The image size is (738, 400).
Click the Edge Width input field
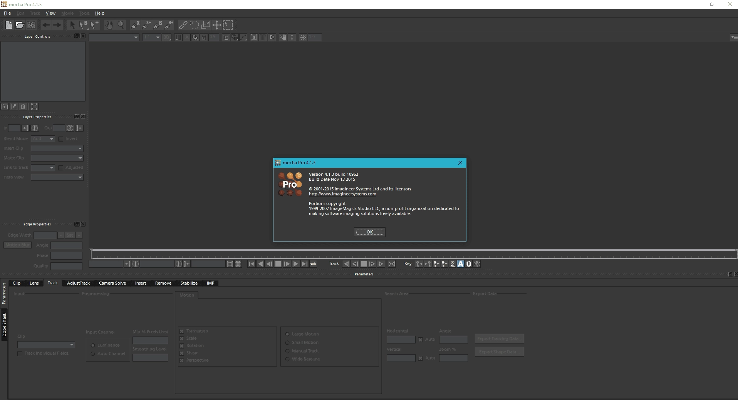(45, 235)
